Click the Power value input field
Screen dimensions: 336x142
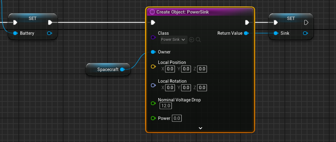[x=177, y=118]
